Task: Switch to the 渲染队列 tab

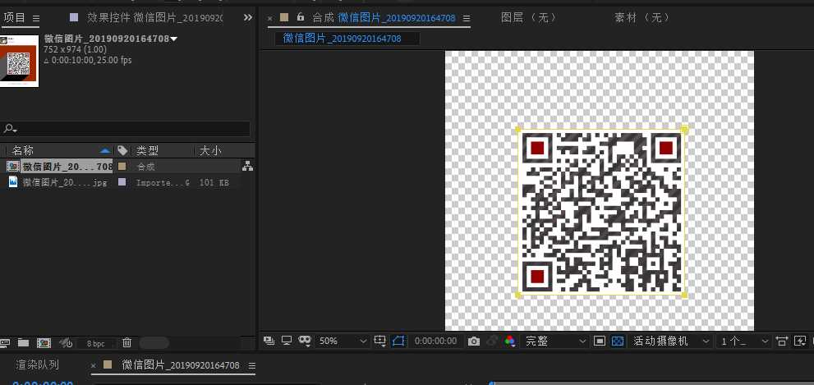Action: tap(38, 364)
